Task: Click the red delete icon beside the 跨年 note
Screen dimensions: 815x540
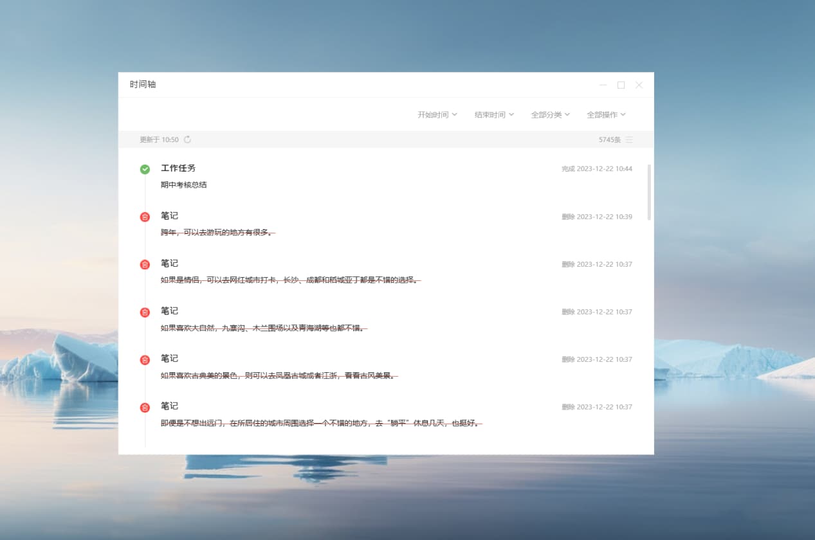Action: pyautogui.click(x=145, y=217)
